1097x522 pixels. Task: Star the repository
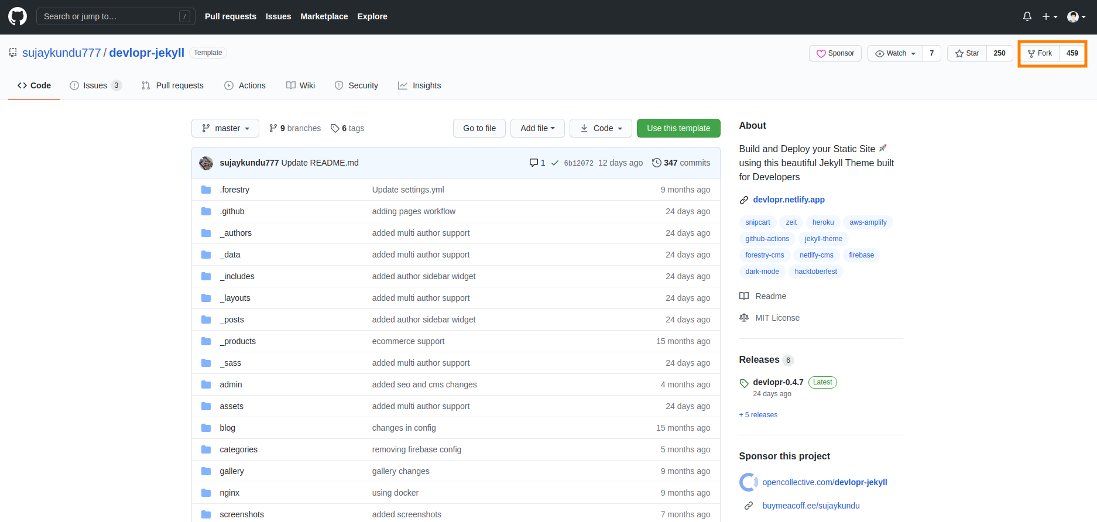click(967, 53)
